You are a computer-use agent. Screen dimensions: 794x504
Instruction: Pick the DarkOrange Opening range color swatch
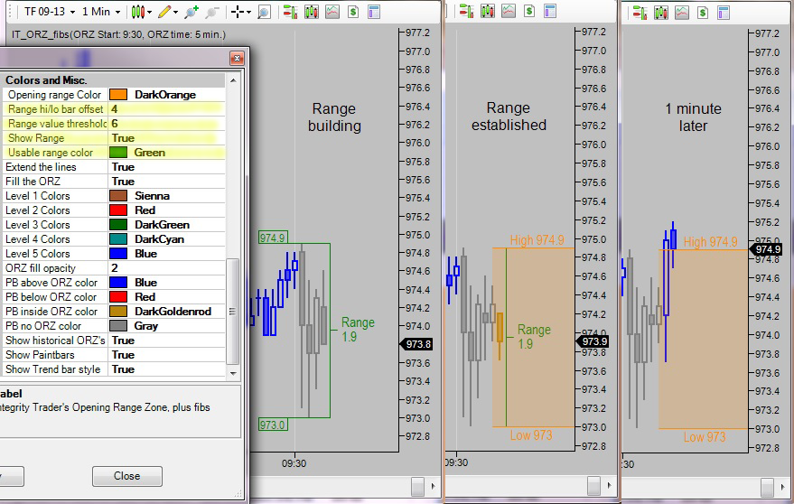click(118, 95)
